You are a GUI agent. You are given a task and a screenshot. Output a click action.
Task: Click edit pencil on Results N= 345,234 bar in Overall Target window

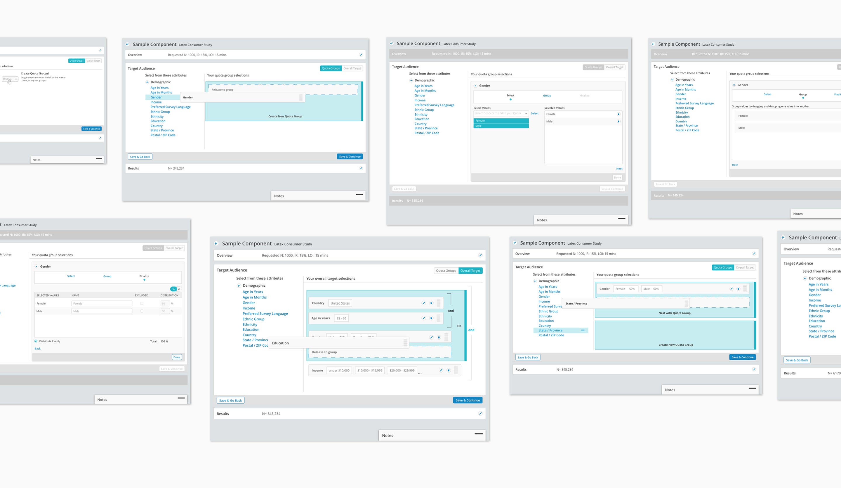(x=480, y=413)
